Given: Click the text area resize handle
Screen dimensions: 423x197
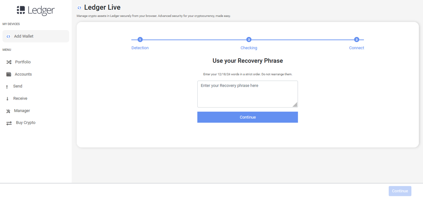Looking at the screenshot, I should [x=295, y=105].
